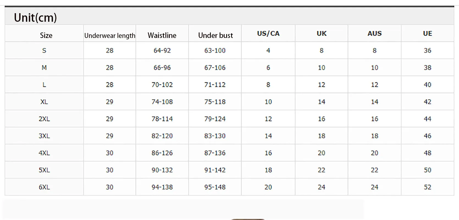Select waistline value 64-92

click(x=162, y=51)
